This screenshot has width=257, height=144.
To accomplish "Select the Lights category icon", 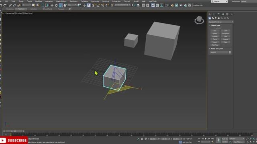I will point(216,18).
